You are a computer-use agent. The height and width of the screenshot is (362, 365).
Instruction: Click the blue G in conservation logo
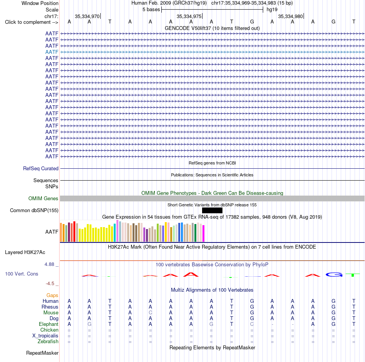[x=334, y=275]
